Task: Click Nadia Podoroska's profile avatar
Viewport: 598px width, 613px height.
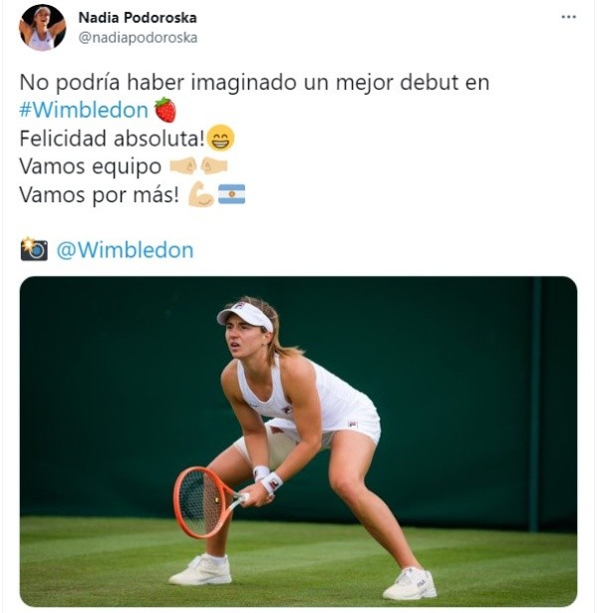Action: coord(42,27)
